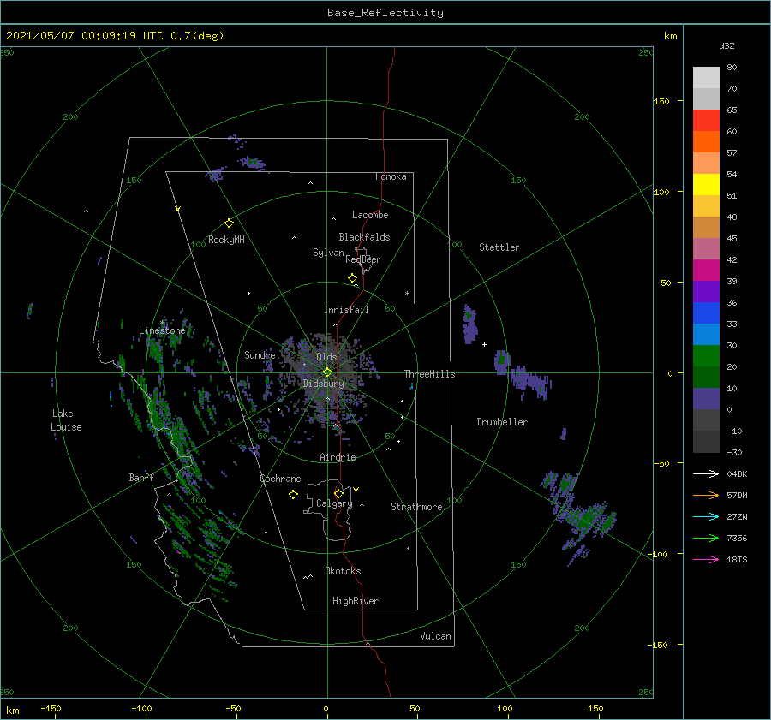Click the Sylvan town label
This screenshot has height=720, width=771.
[328, 253]
